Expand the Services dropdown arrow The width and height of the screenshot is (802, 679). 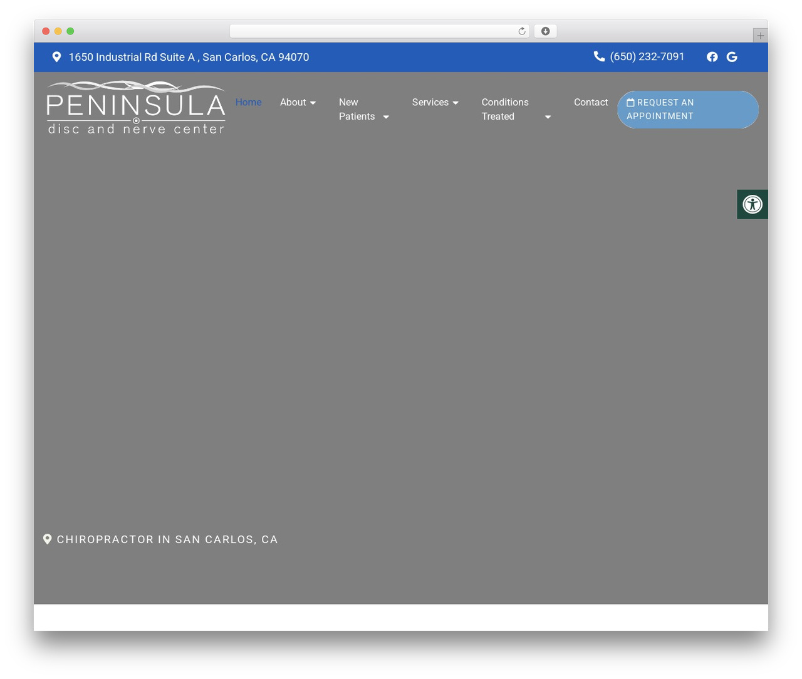456,103
